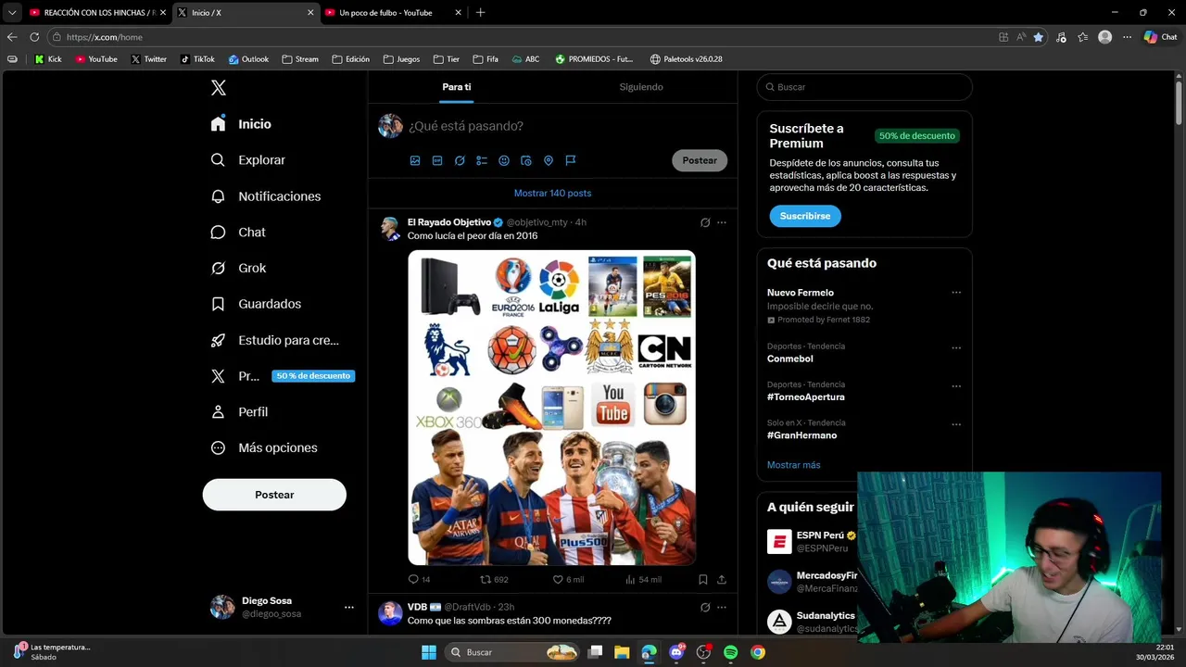
Task: Click Mostrar 140 posts link
Action: (x=552, y=194)
